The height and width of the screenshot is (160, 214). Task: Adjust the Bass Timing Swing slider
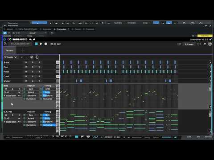coord(49,92)
